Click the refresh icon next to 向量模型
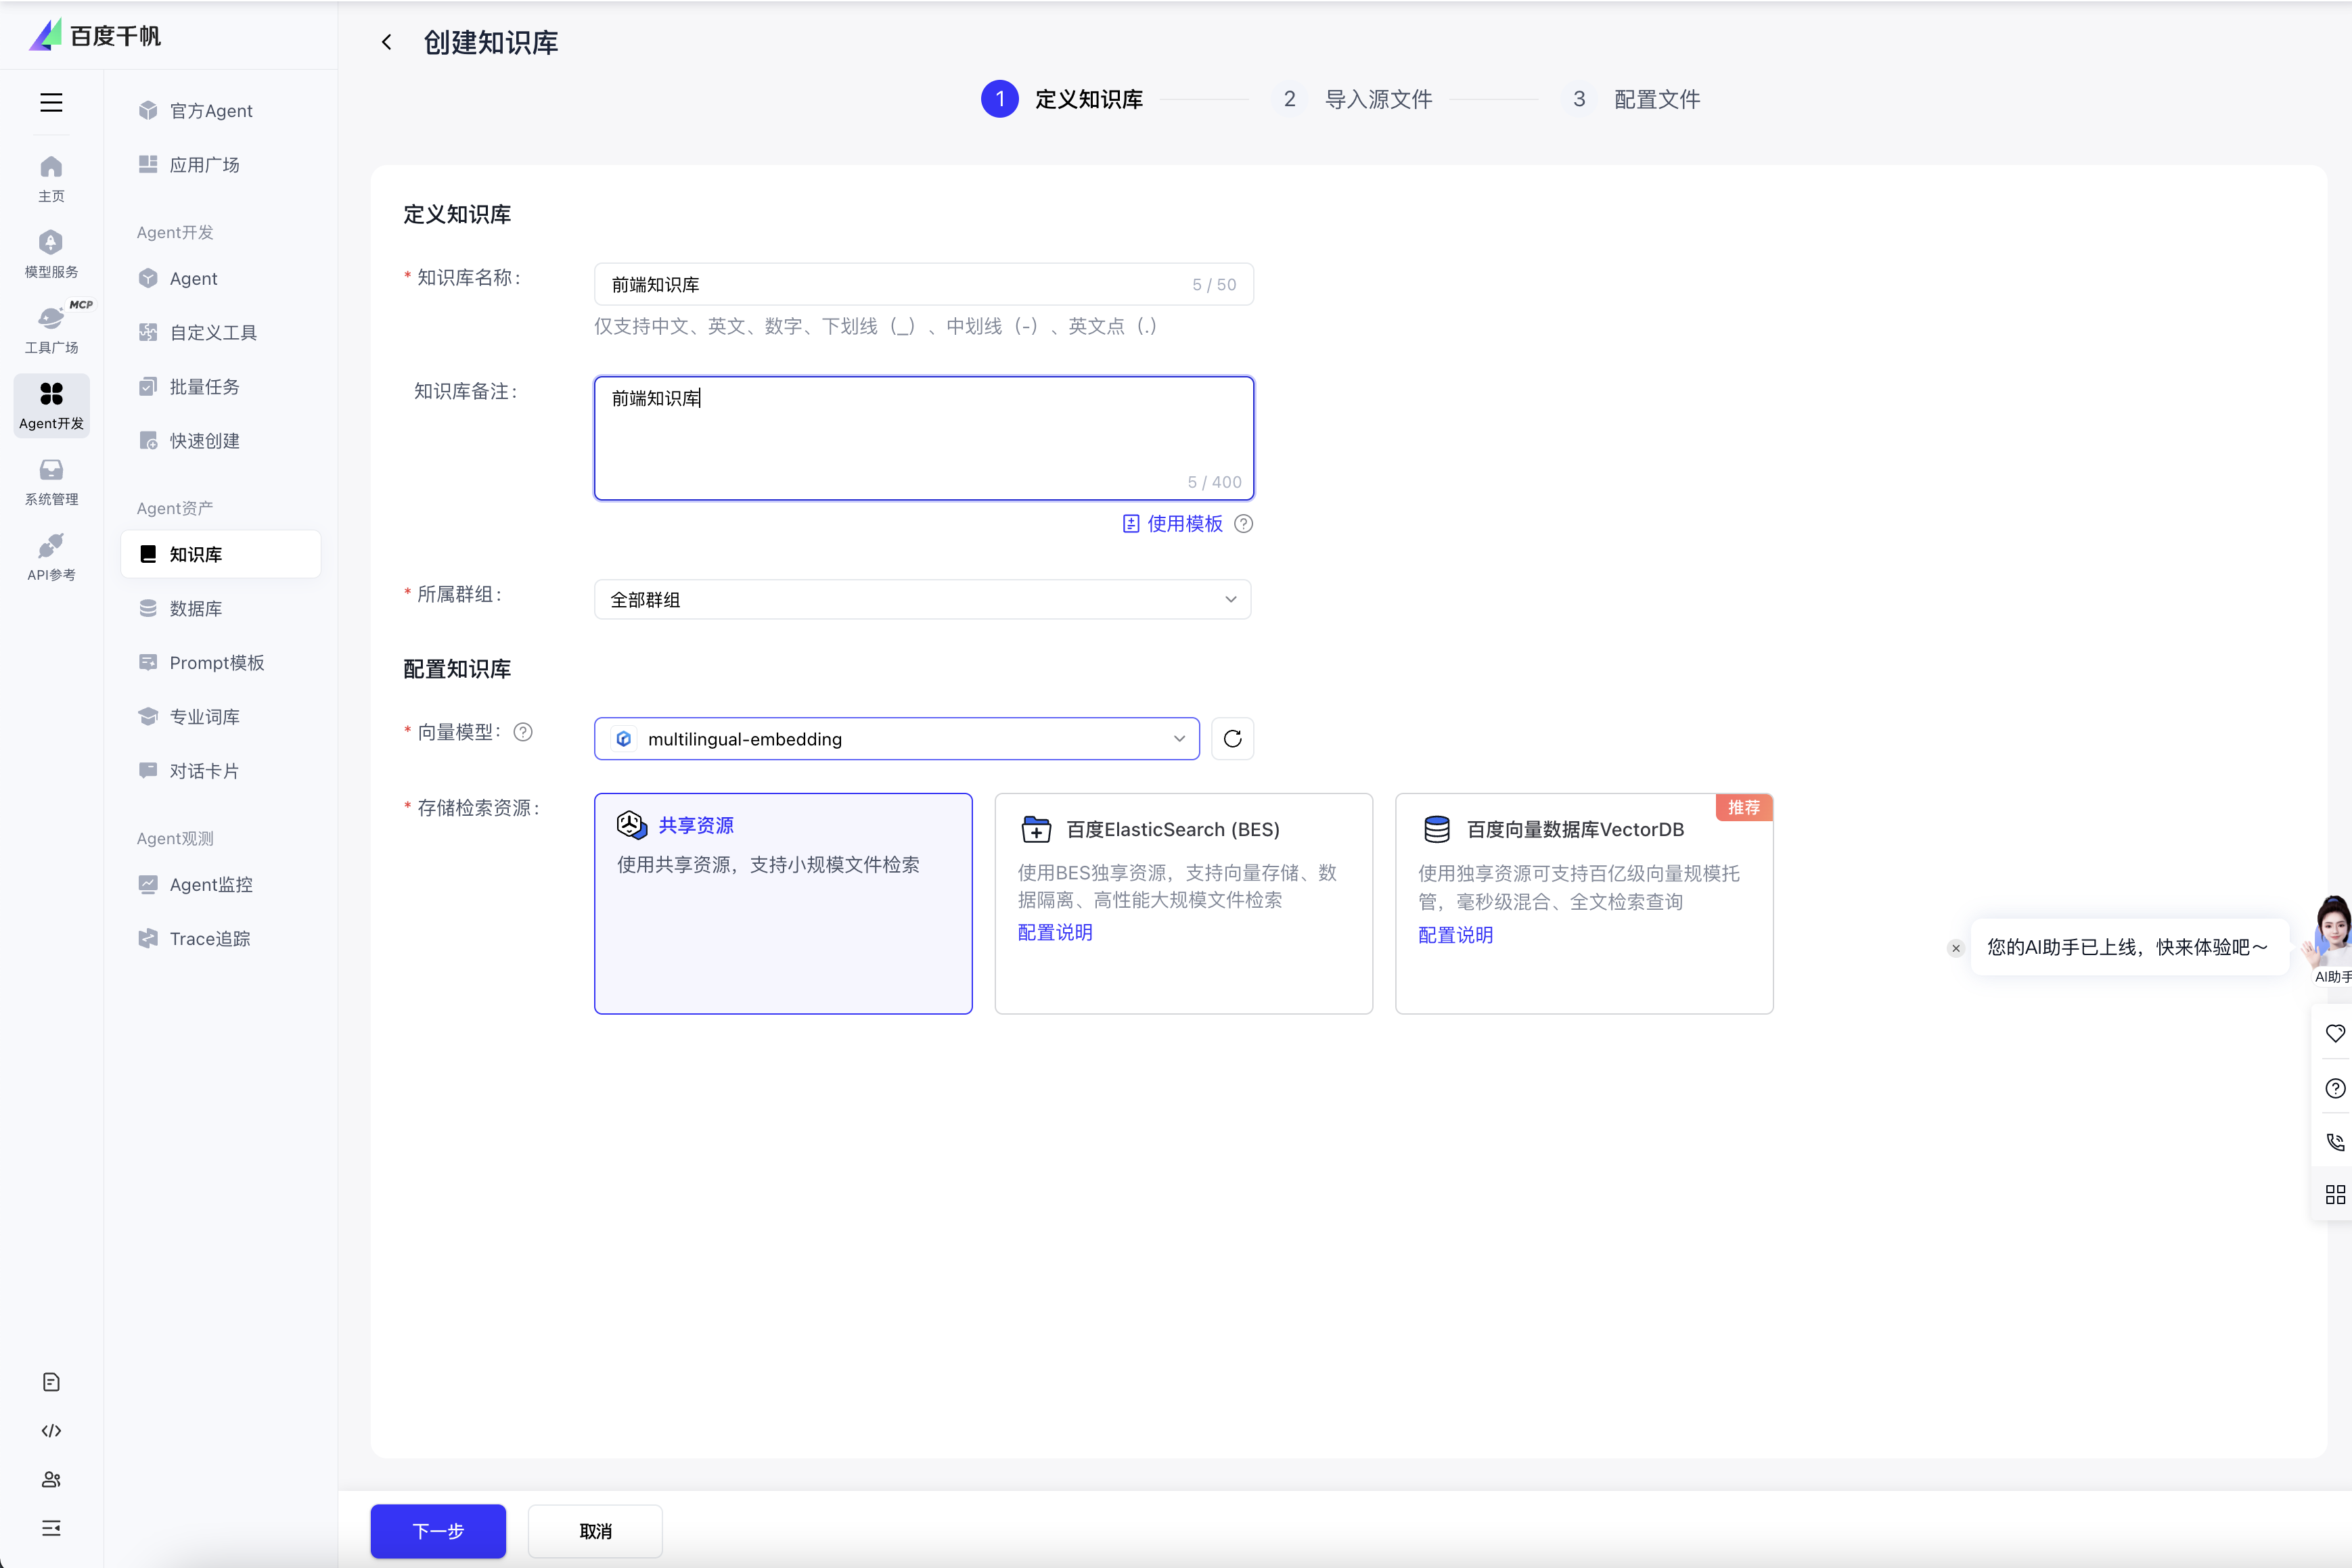 (x=1232, y=739)
